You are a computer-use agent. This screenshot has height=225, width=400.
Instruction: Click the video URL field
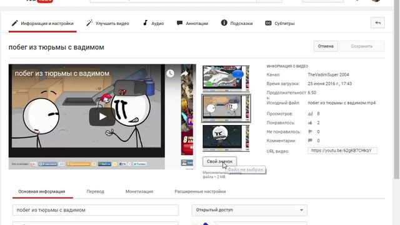point(342,151)
